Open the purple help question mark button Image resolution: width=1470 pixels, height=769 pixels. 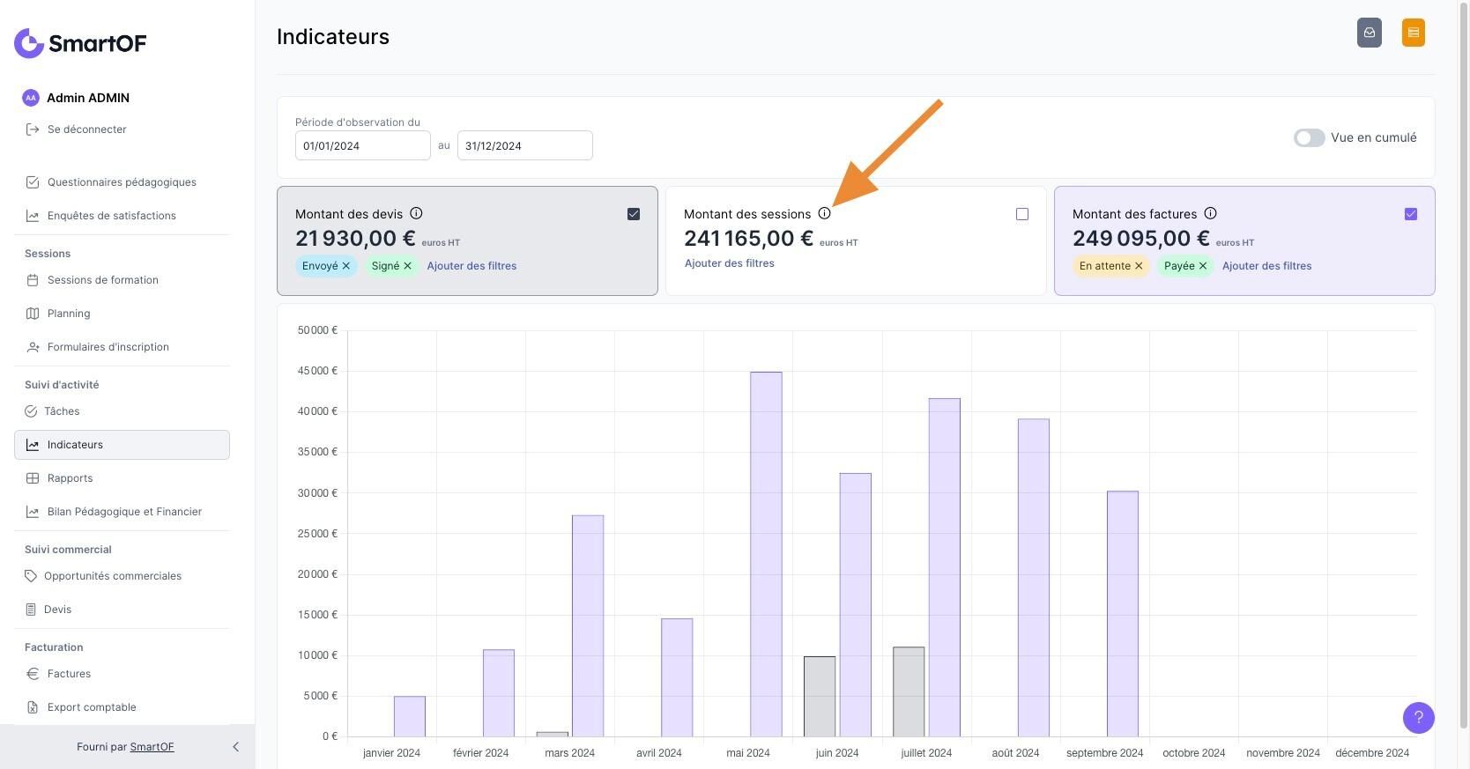click(x=1418, y=717)
